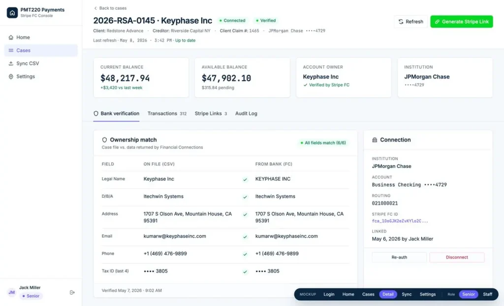Click Generate Stripe Link button
Viewport: 504px width, 306px height.
click(x=462, y=22)
